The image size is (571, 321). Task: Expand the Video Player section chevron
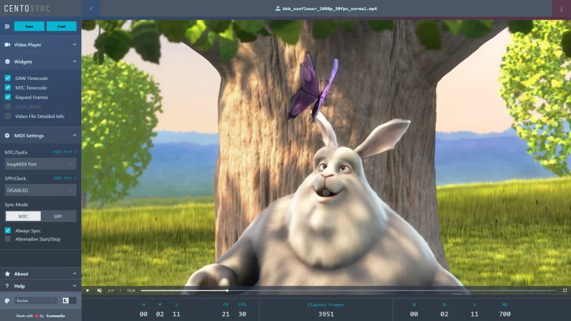[x=74, y=44]
